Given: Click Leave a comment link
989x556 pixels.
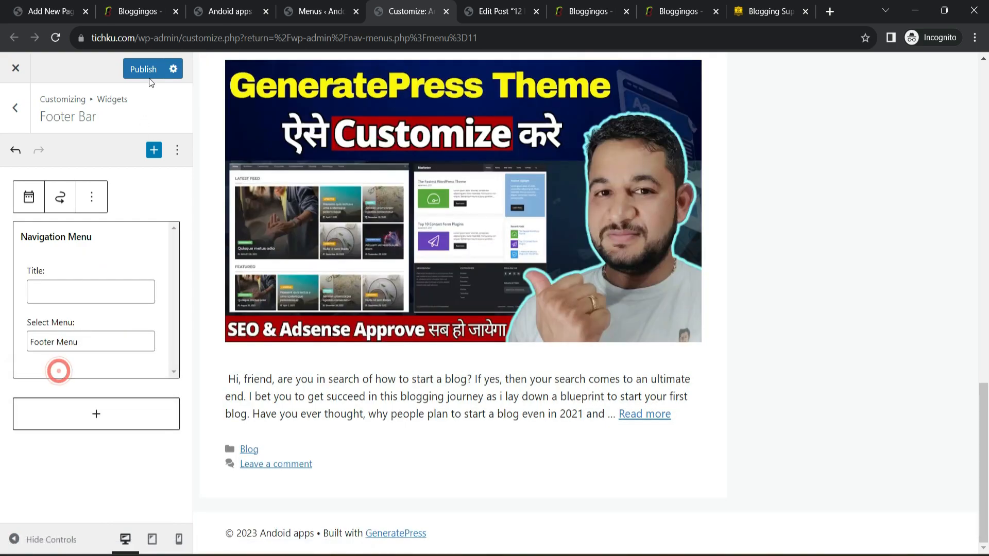Looking at the screenshot, I should tap(276, 464).
